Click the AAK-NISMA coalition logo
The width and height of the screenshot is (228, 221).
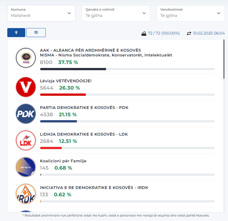click(26, 58)
